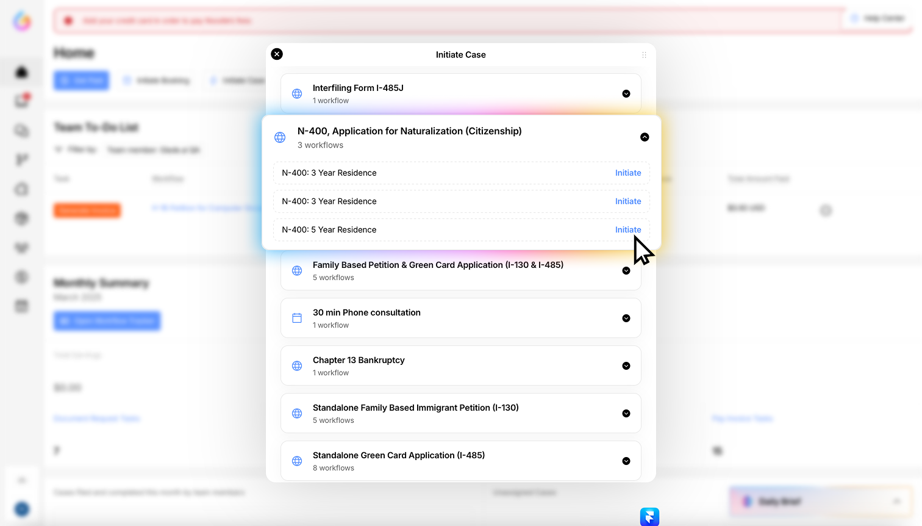922x526 pixels.
Task: Click the globe icon beside Interfiling Form I-485J
Action: 297,94
